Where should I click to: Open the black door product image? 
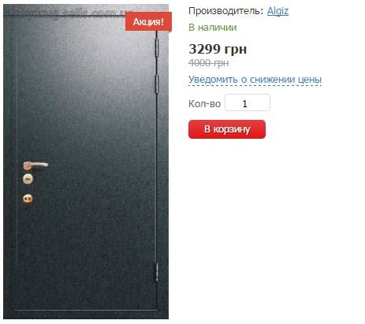[86, 162]
